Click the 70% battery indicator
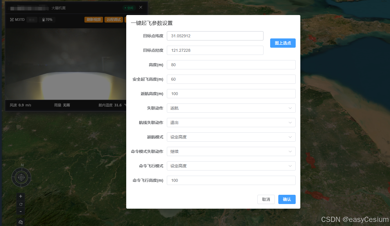Image resolution: width=390 pixels, height=226 pixels. coord(47,20)
